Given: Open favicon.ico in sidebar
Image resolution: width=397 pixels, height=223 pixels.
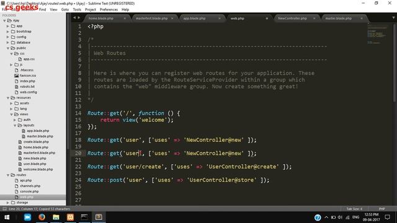Looking at the screenshot, I should (x=28, y=76).
